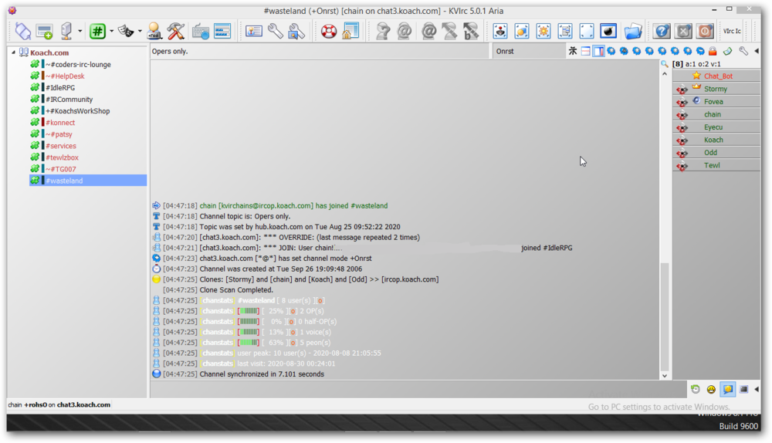772x443 pixels.
Task: Click the nickname management user icon
Action: [x=154, y=31]
